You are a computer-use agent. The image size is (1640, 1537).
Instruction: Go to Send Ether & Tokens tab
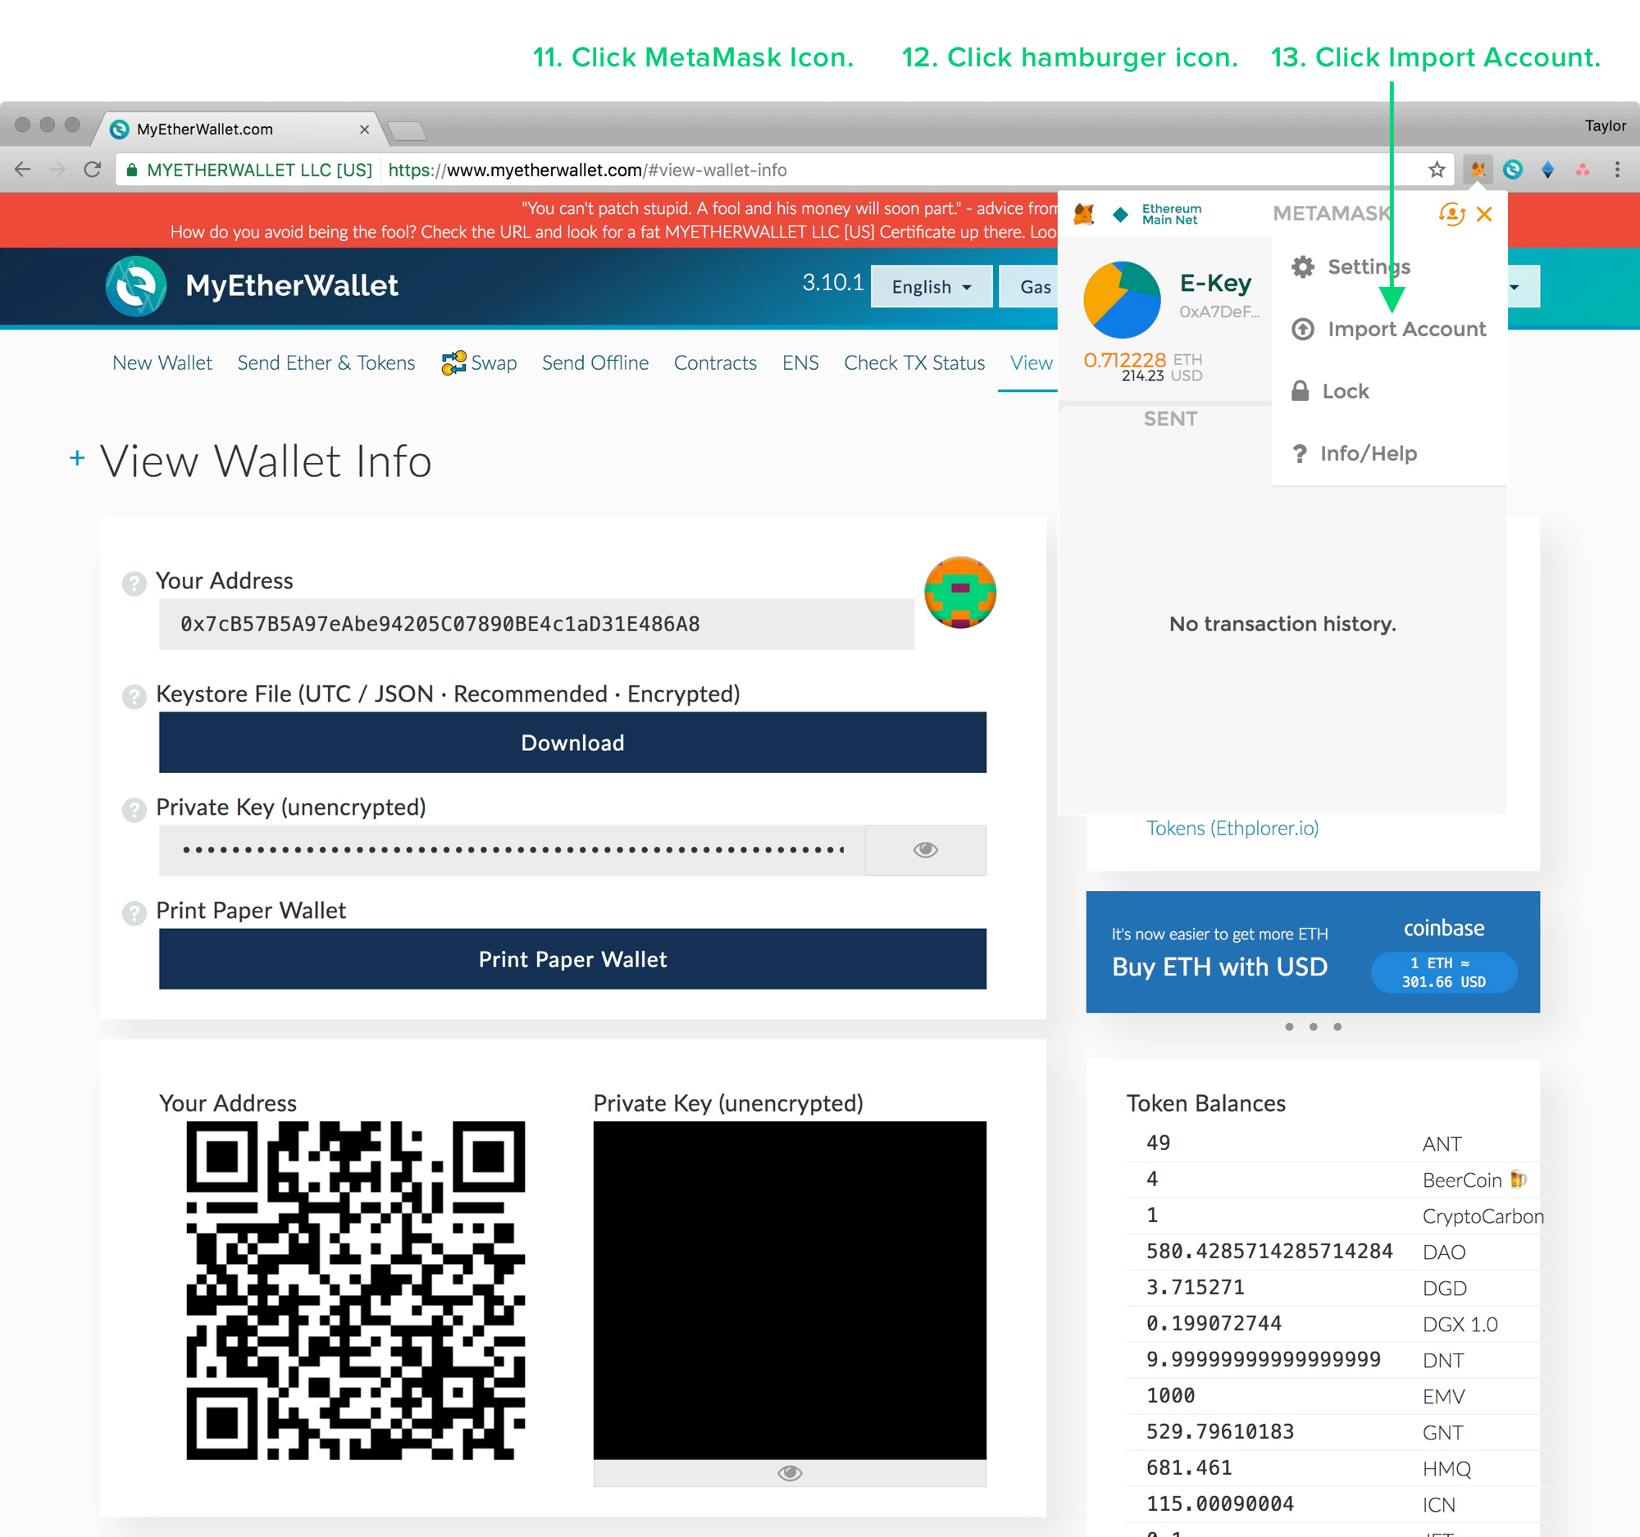[x=326, y=363]
